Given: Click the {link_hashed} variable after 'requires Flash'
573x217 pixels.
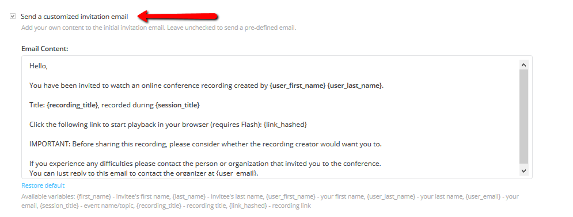Looking at the screenshot, I should pyautogui.click(x=285, y=125).
